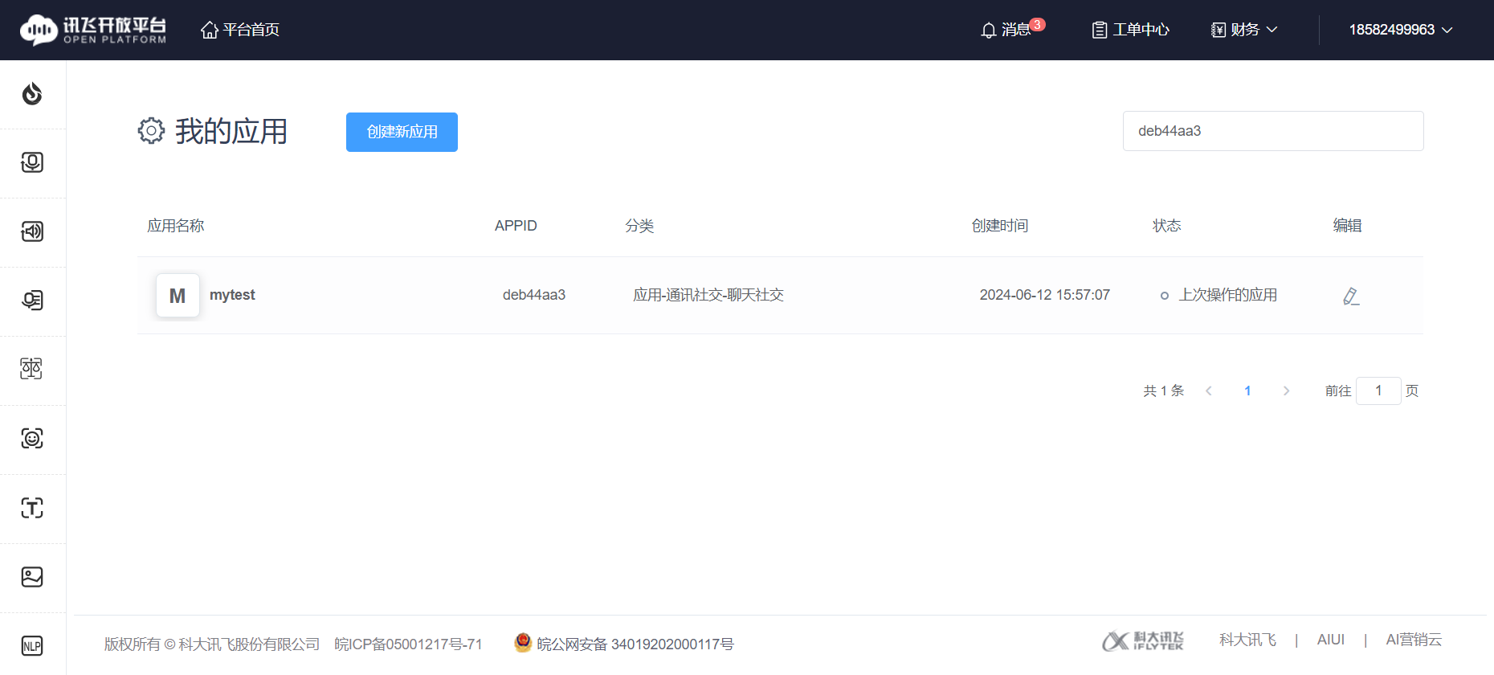Open the AIUI footer link
Viewport: 1494px width, 675px height.
pyautogui.click(x=1331, y=640)
